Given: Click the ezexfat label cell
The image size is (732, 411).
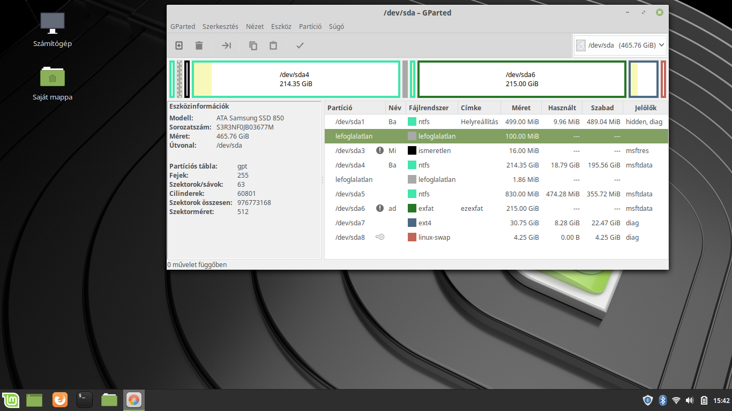Looking at the screenshot, I should 472,208.
